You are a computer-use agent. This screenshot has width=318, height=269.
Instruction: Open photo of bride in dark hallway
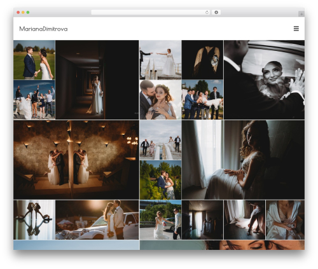point(97,79)
